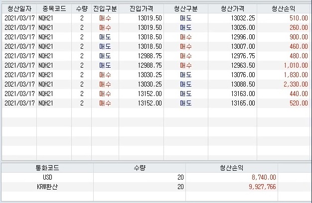Viewport: 312px width, 203px height.
Task: Click the 진입구분 column header
Action: pyautogui.click(x=105, y=8)
